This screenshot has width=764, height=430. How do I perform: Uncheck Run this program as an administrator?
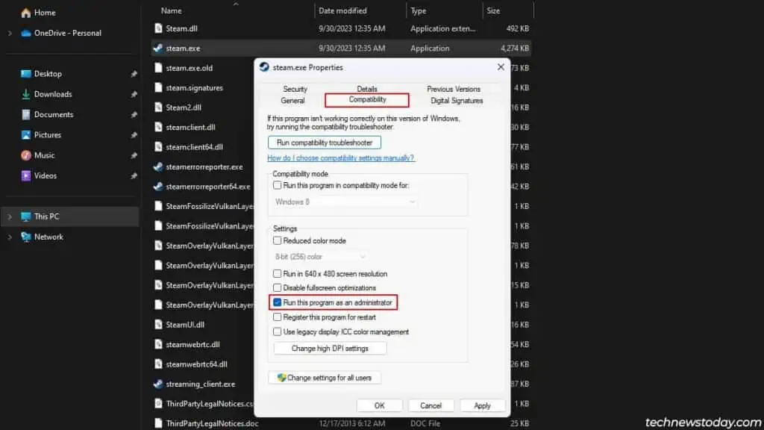(x=278, y=302)
